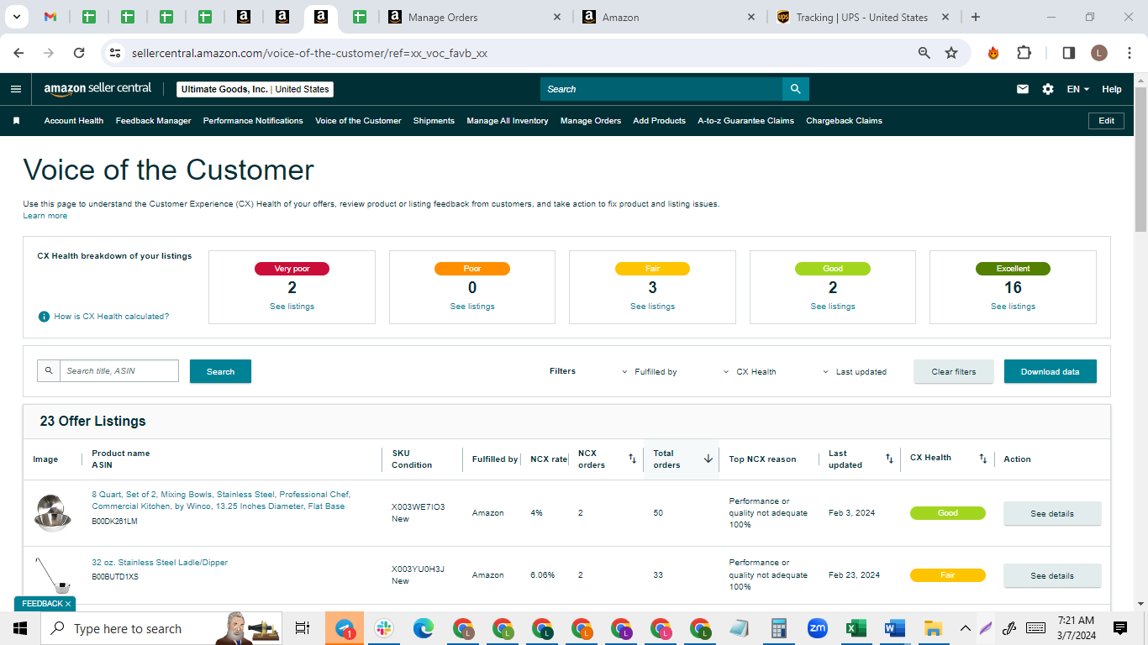
Task: Open the Chrome three-dot menu
Action: pos(1130,53)
